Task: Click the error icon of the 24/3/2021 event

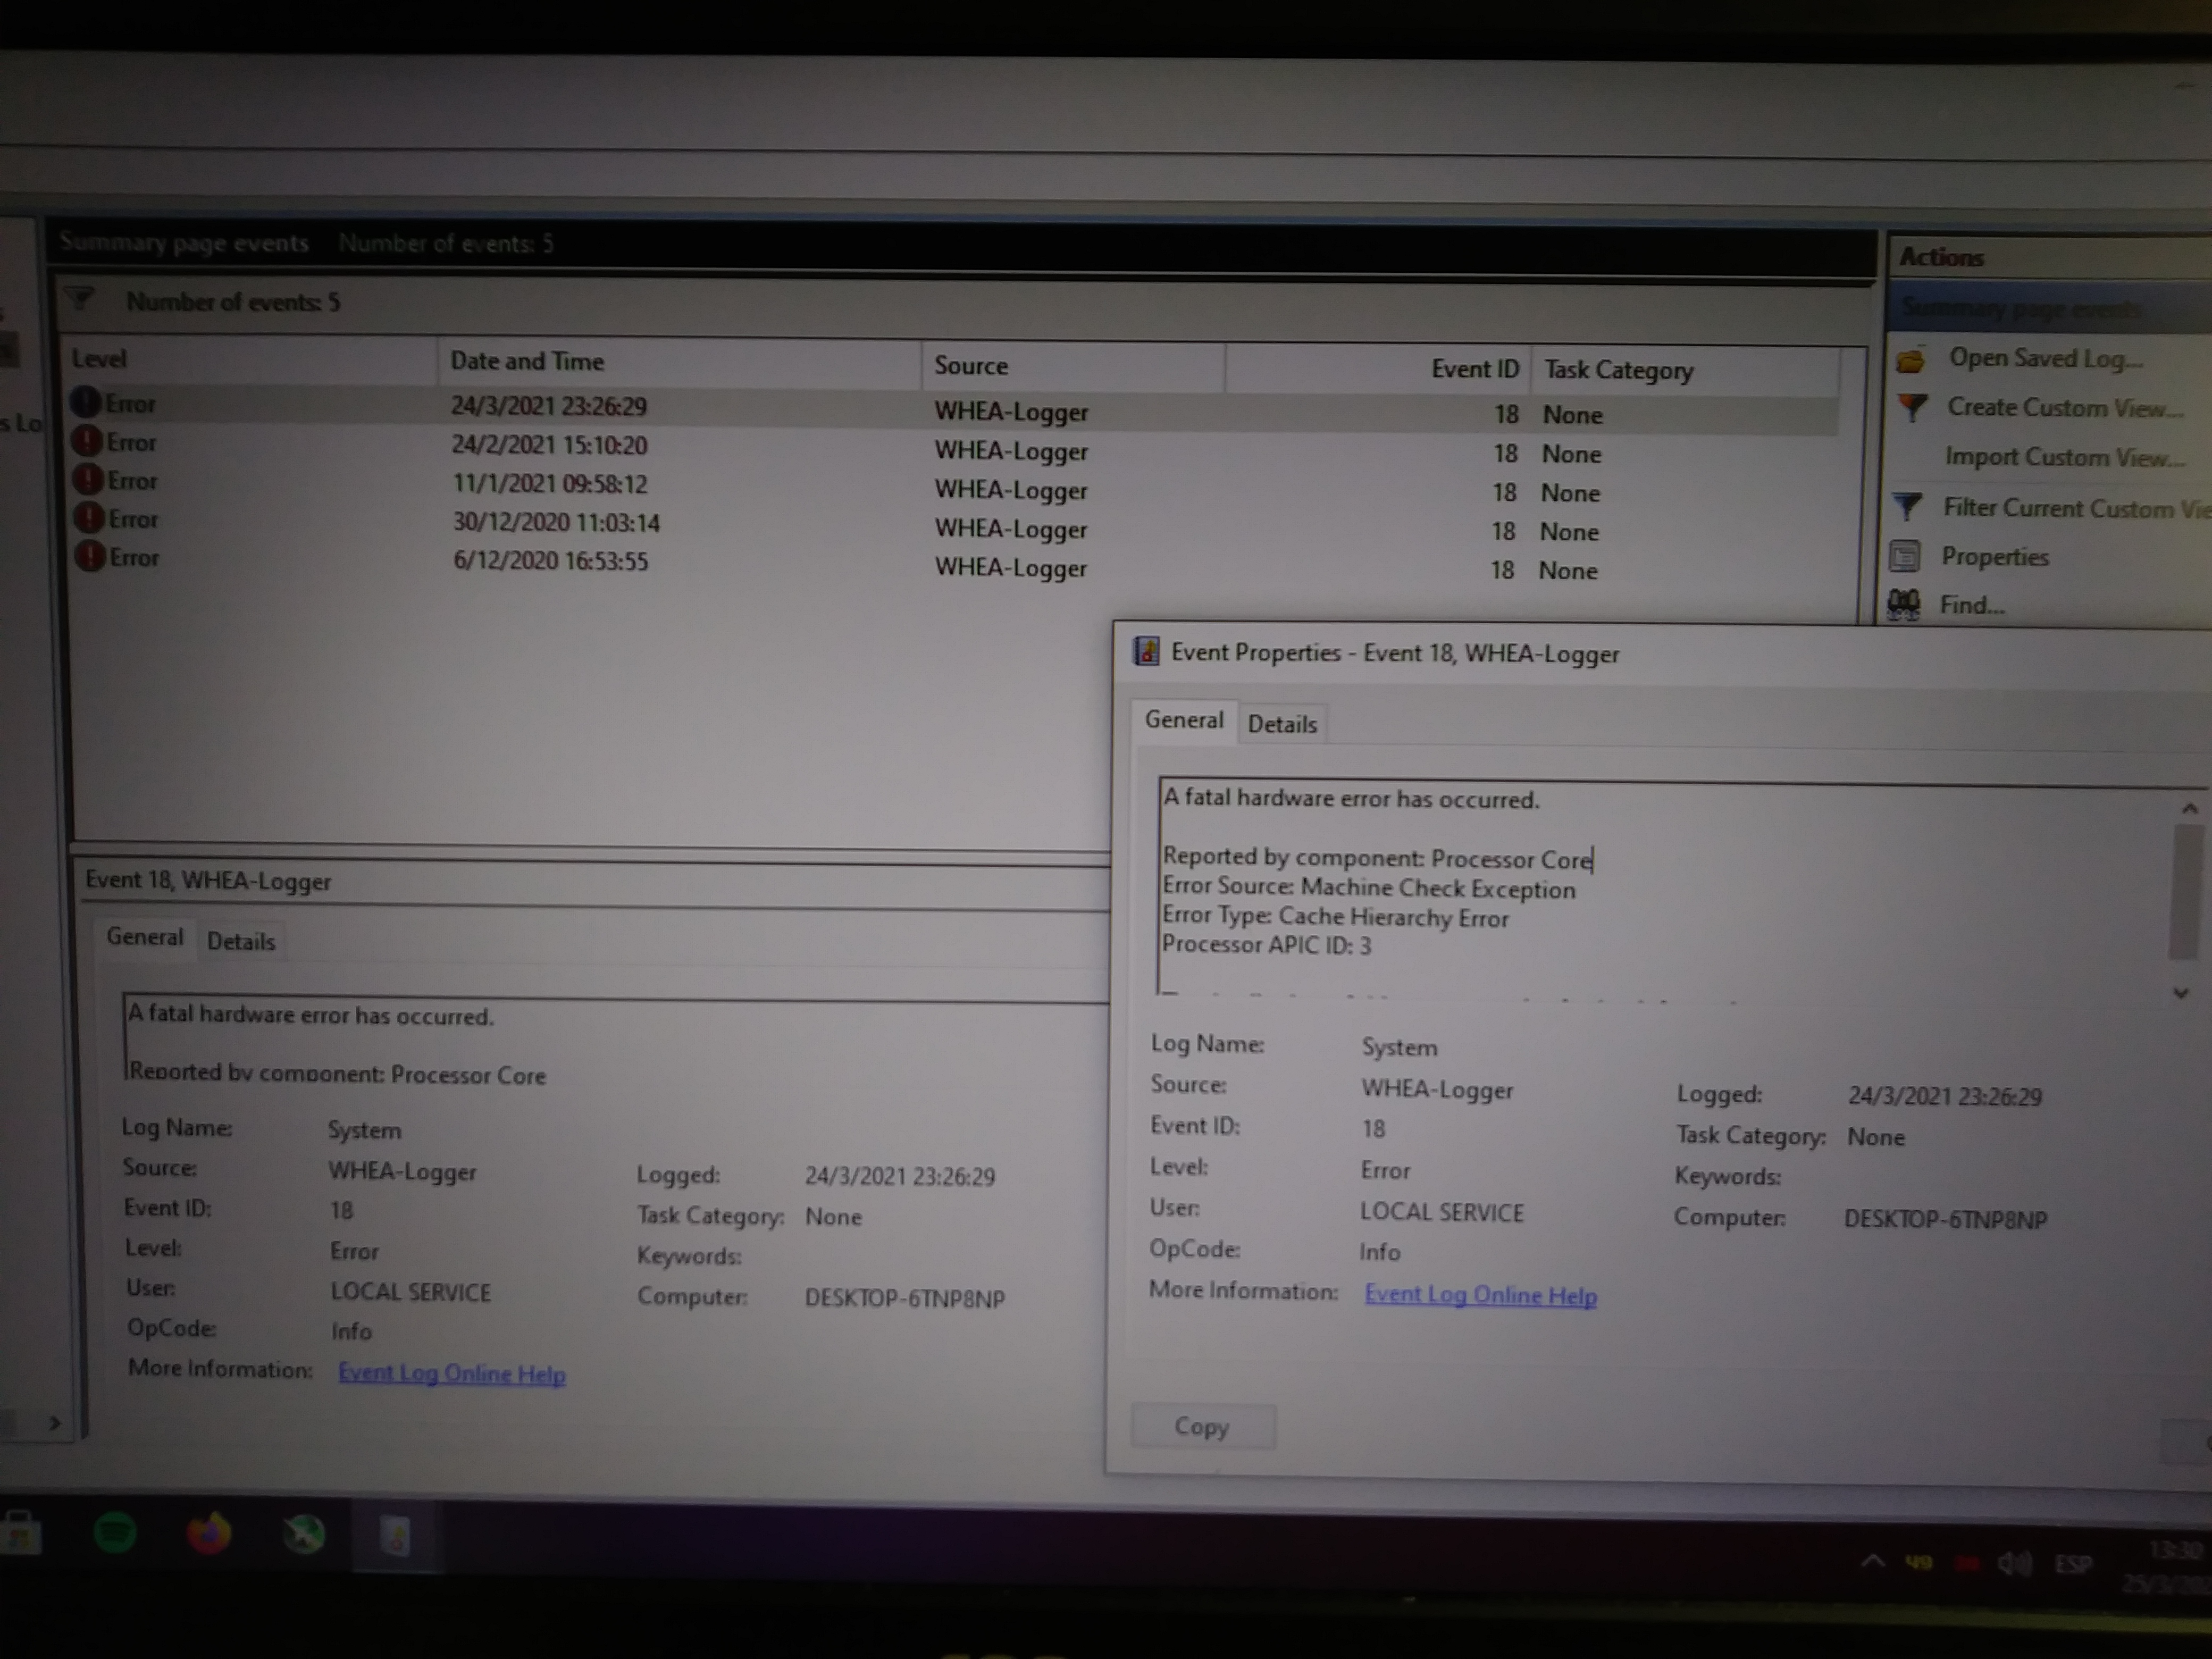Action: [86, 403]
